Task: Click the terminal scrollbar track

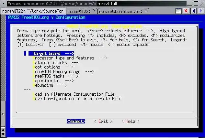Action: (3, 58)
